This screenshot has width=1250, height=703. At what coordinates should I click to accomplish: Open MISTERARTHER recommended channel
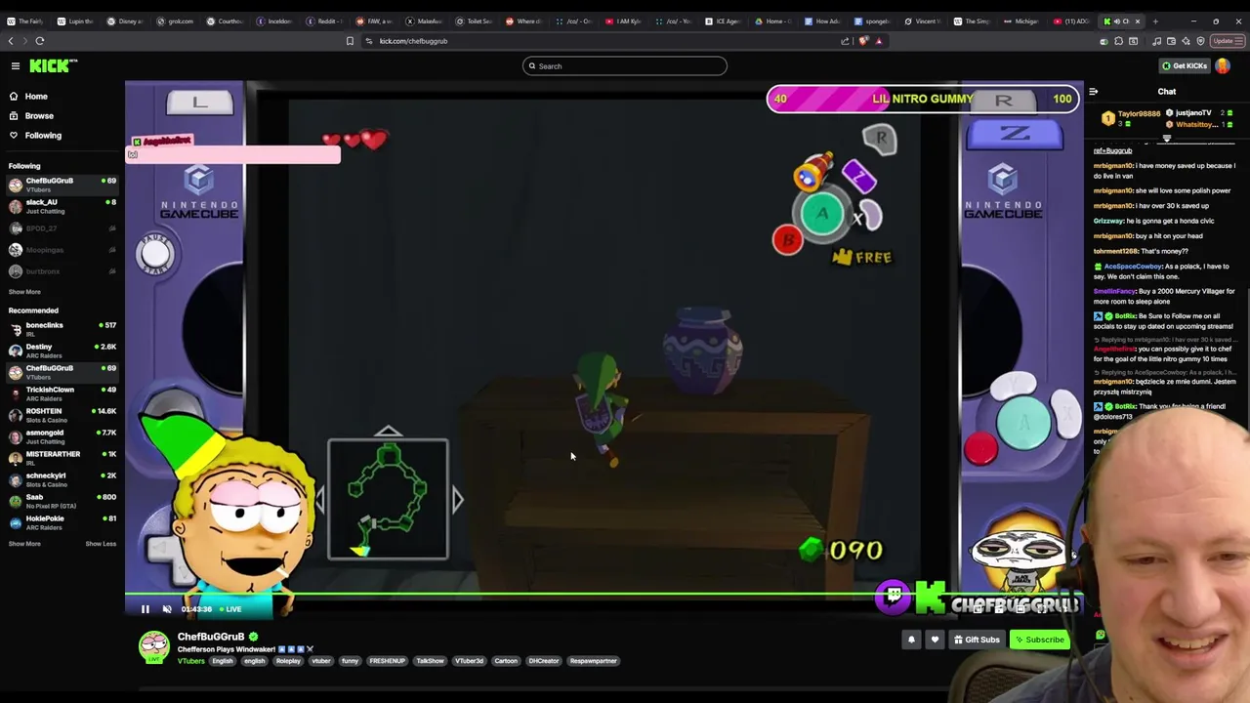[62, 458]
